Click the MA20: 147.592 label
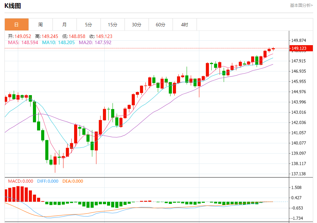 pyautogui.click(x=95, y=42)
